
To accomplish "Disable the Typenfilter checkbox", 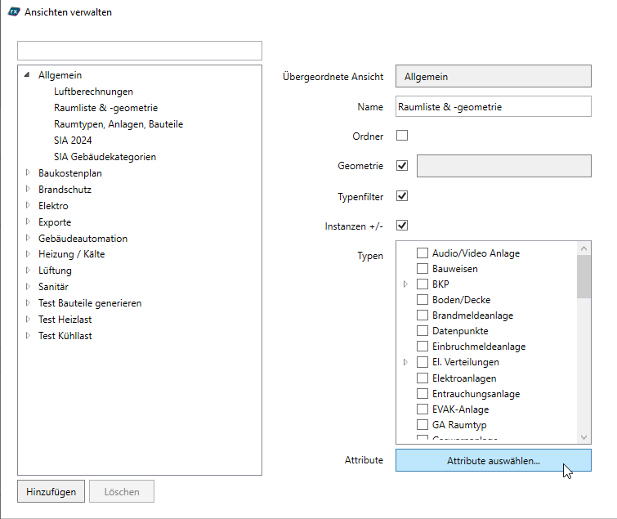I will click(402, 196).
